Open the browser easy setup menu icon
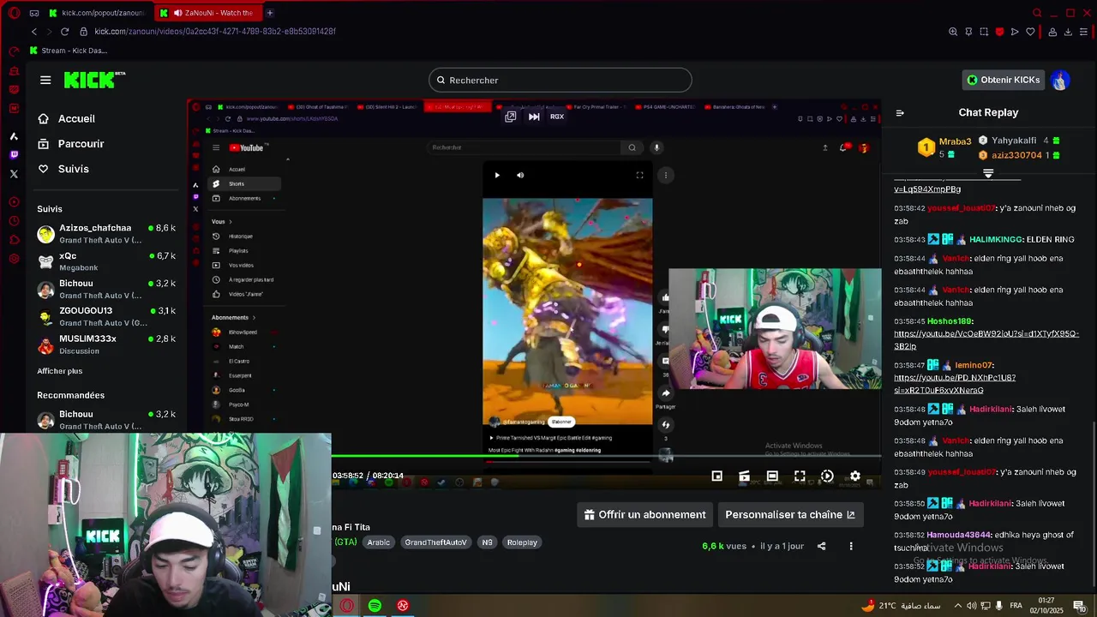 [x=1084, y=32]
